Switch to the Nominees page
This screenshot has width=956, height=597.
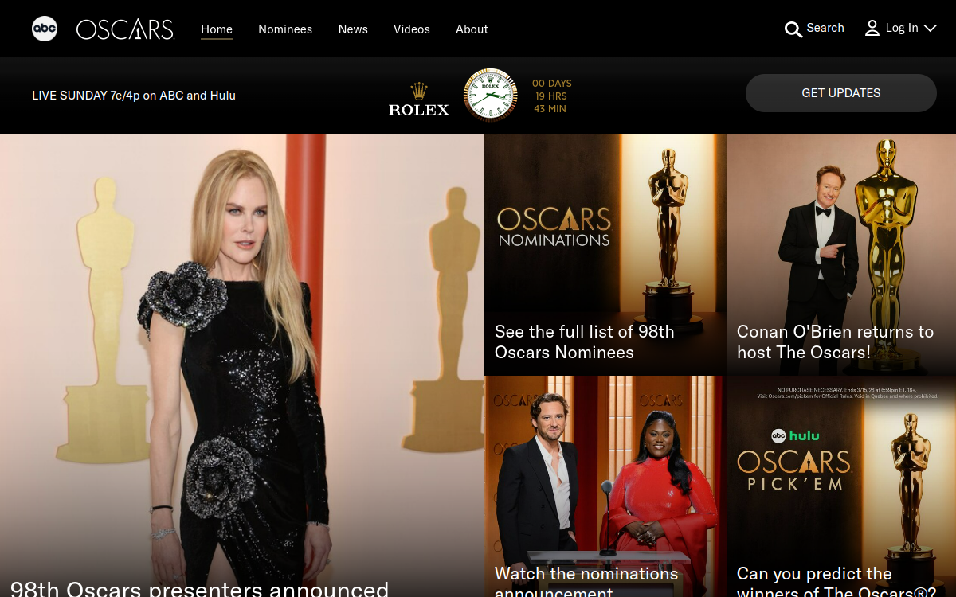point(285,29)
